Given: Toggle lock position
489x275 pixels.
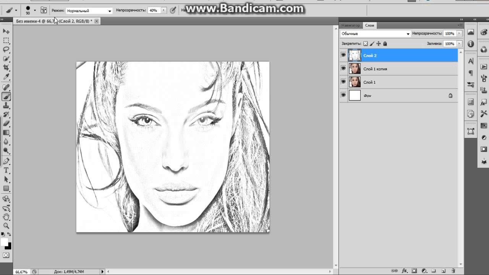Looking at the screenshot, I should click(x=379, y=44).
